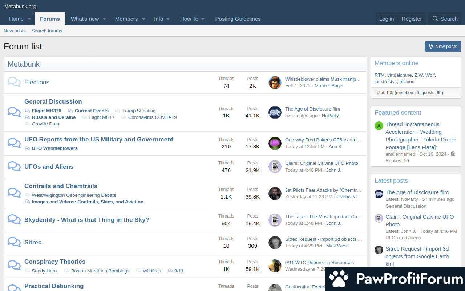Click the UFOs and Aliens forum bubble icon
The height and width of the screenshot is (291, 465).
(x=14, y=166)
